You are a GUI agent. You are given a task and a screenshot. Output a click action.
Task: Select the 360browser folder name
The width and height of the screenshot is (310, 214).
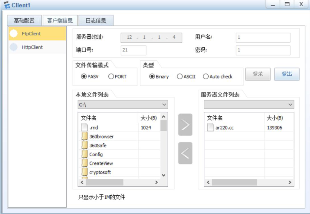(x=101, y=136)
